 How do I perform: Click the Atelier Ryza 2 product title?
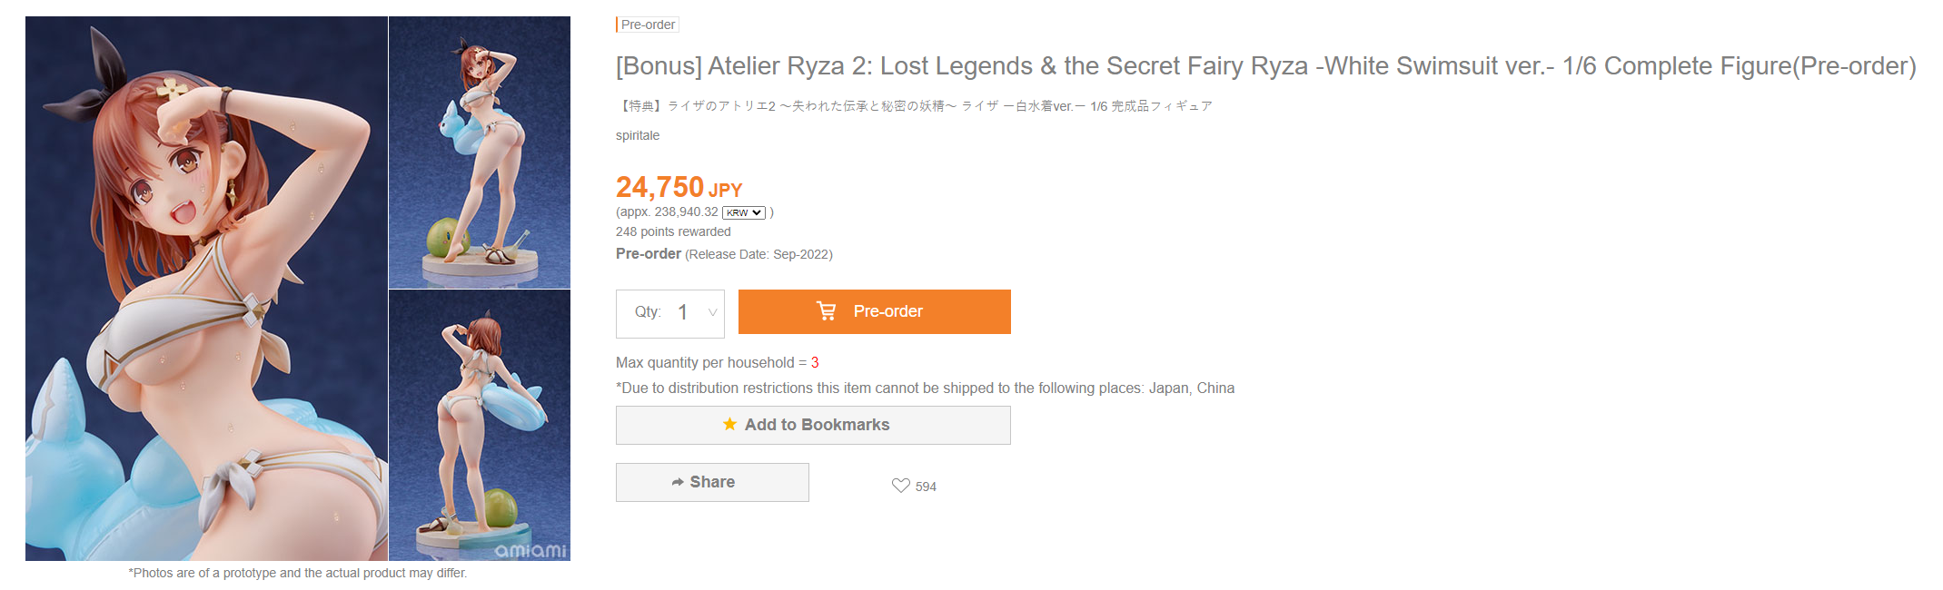coord(1265,66)
